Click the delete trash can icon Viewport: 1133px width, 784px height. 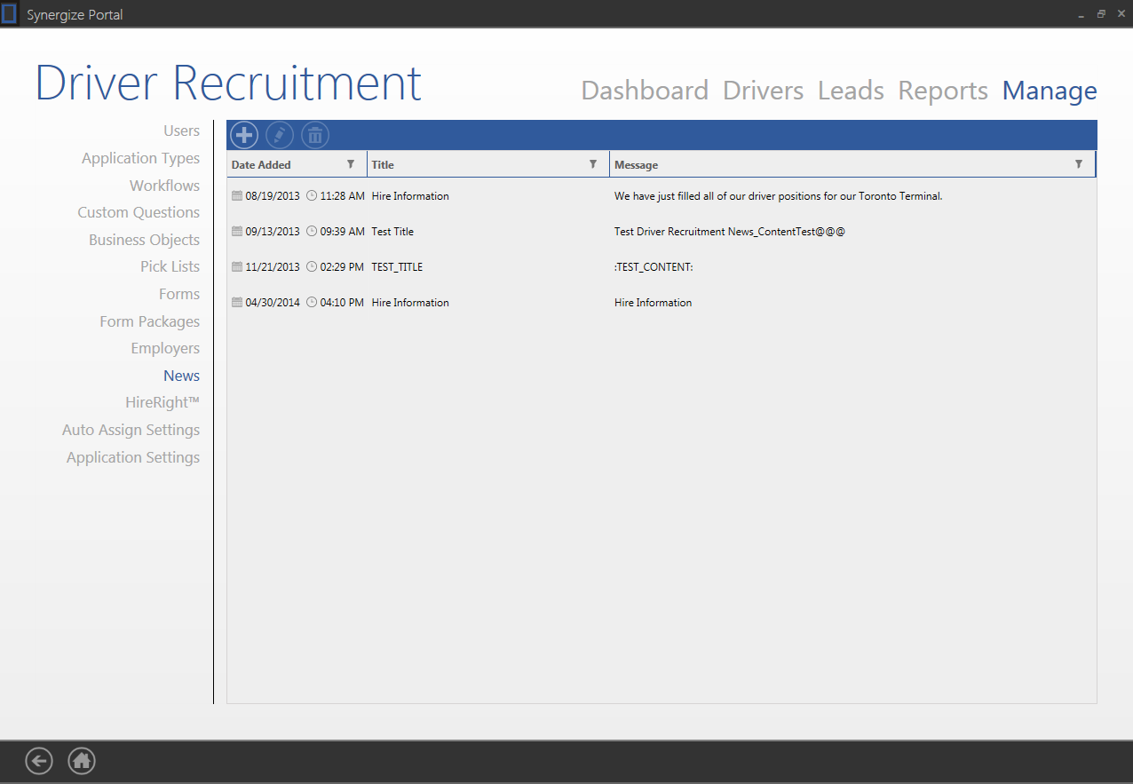tap(315, 136)
